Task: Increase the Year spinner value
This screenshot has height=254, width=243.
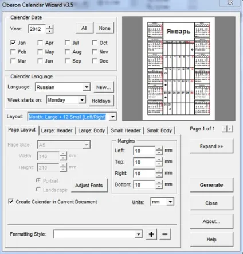Action: (50, 27)
